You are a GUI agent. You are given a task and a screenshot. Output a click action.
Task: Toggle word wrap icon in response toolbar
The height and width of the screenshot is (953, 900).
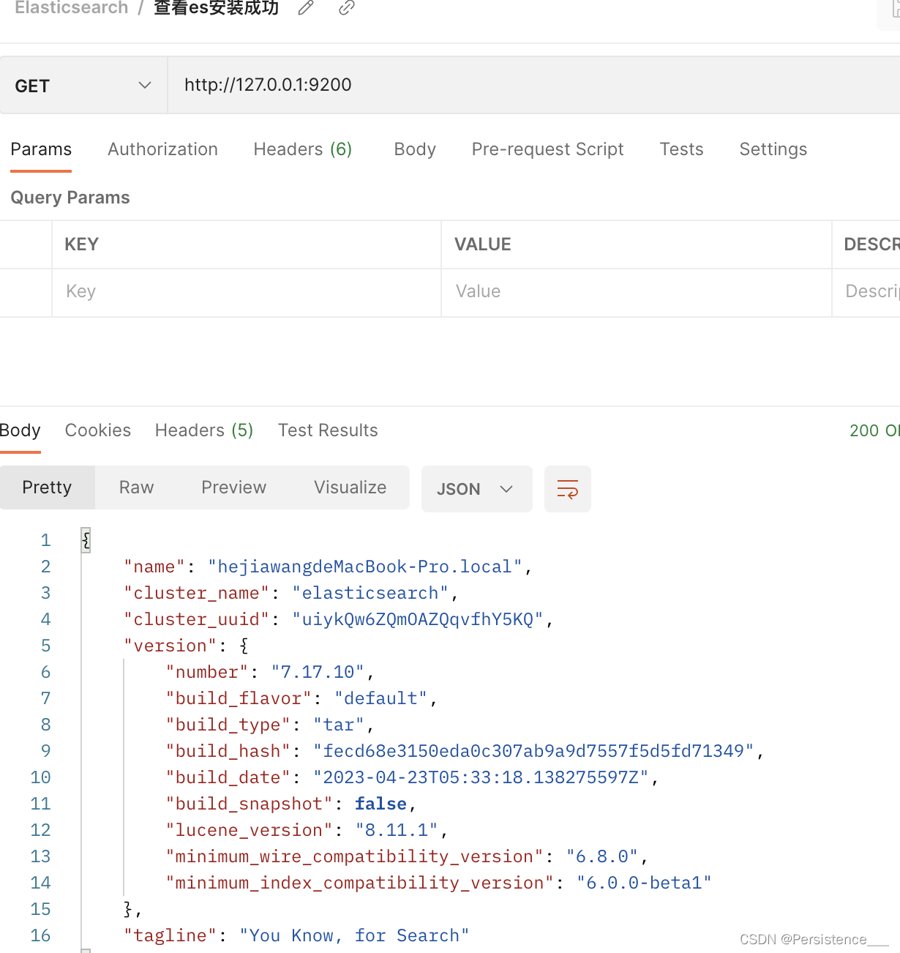pyautogui.click(x=568, y=489)
